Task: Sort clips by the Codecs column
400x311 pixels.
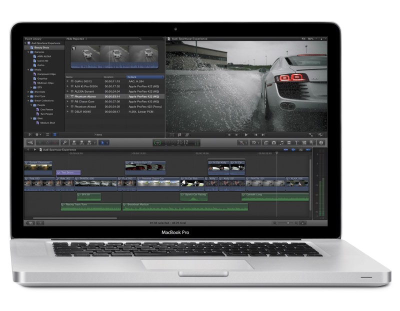Action: pyautogui.click(x=145, y=77)
